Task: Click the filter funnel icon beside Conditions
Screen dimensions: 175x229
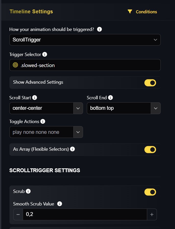Action: pyautogui.click(x=130, y=12)
